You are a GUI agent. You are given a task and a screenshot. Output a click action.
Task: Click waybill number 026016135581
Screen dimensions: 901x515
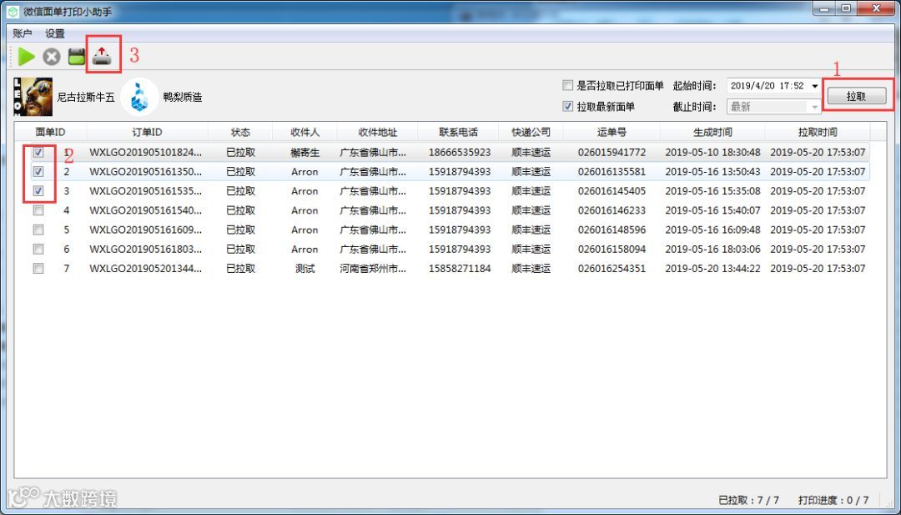(612, 171)
